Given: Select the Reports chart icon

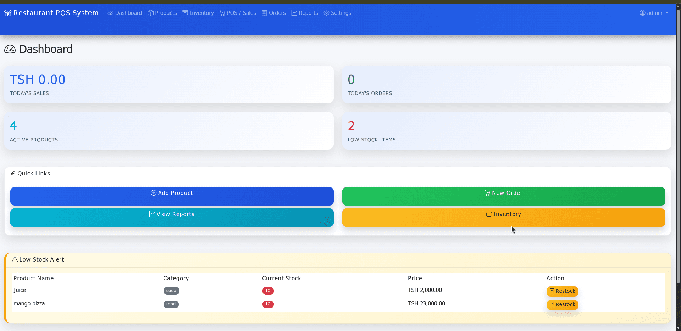Looking at the screenshot, I should point(294,13).
